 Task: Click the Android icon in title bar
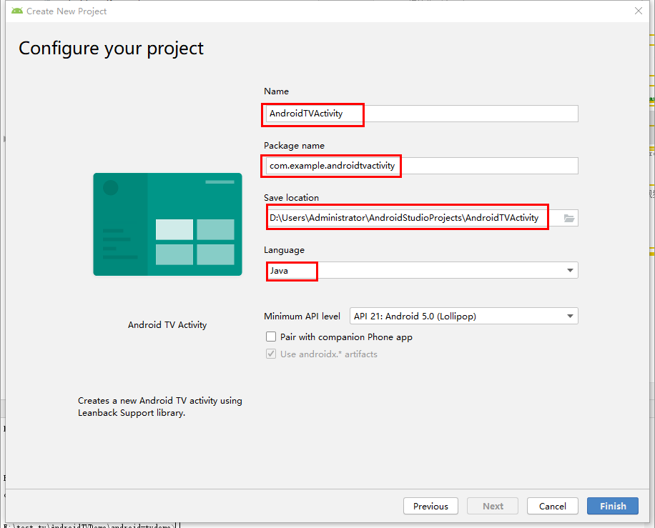[17, 11]
